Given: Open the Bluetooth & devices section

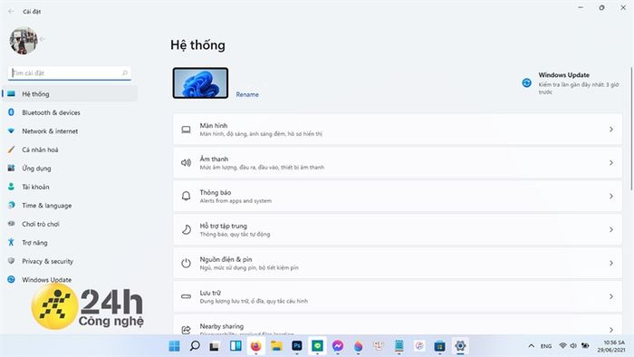Looking at the screenshot, I should [51, 112].
